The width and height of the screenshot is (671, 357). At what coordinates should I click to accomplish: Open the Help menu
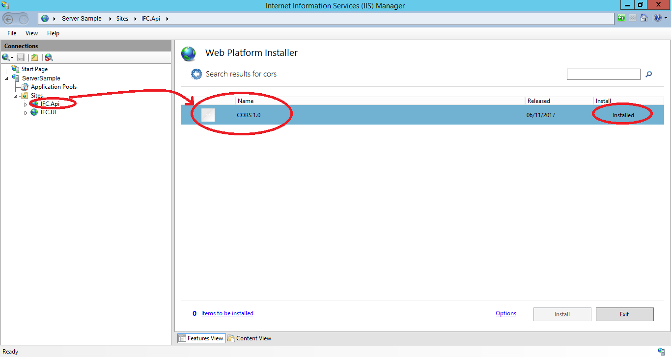point(53,33)
